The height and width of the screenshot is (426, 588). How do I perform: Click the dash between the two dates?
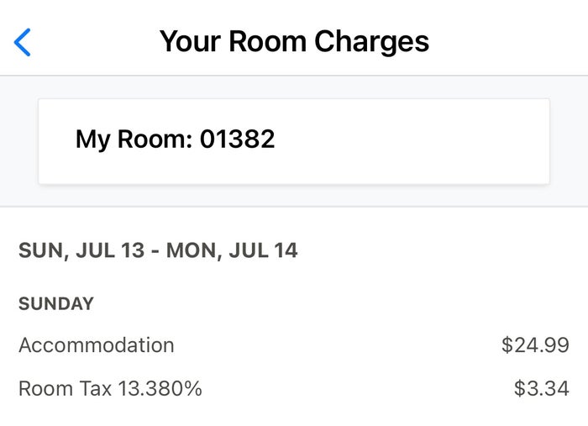[155, 251]
